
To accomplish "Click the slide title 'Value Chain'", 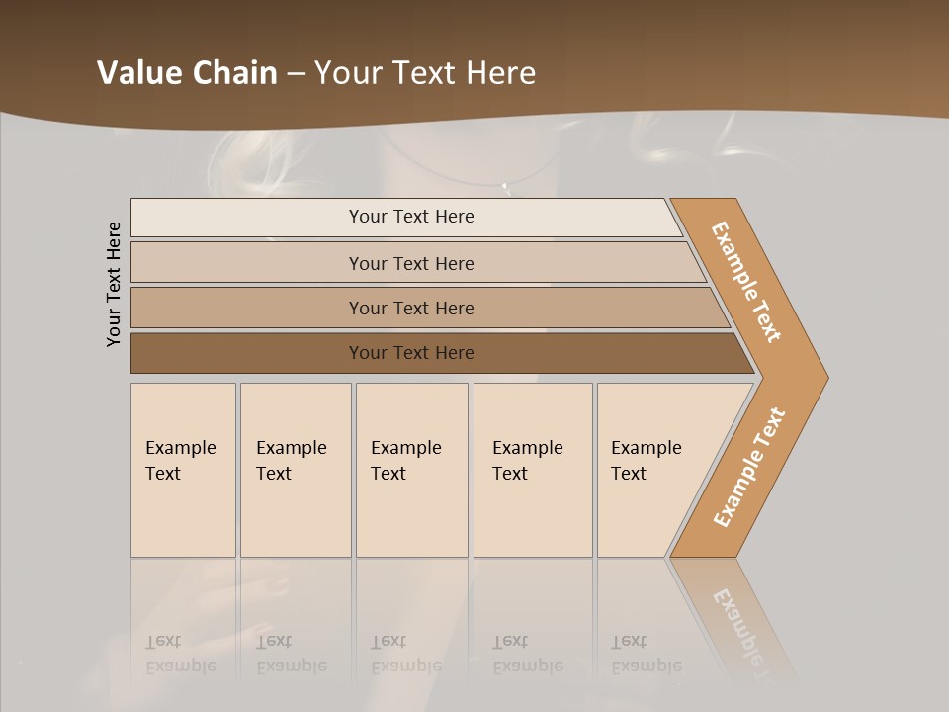I will 187,73.
